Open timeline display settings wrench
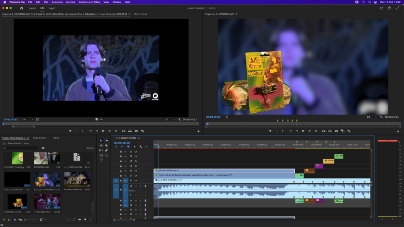This screenshot has width=404, height=227. [141, 147]
